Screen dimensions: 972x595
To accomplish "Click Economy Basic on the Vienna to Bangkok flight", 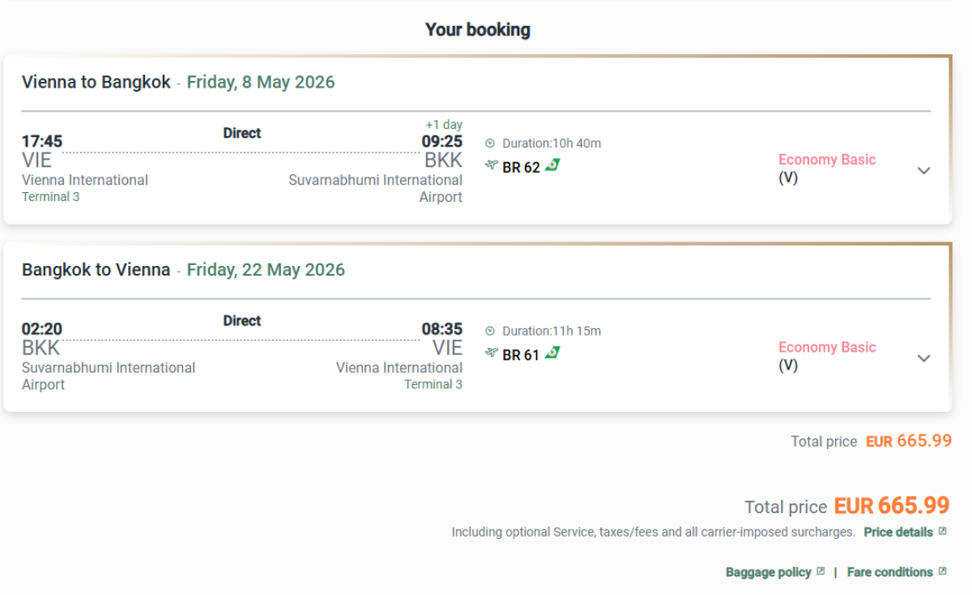I will [827, 160].
